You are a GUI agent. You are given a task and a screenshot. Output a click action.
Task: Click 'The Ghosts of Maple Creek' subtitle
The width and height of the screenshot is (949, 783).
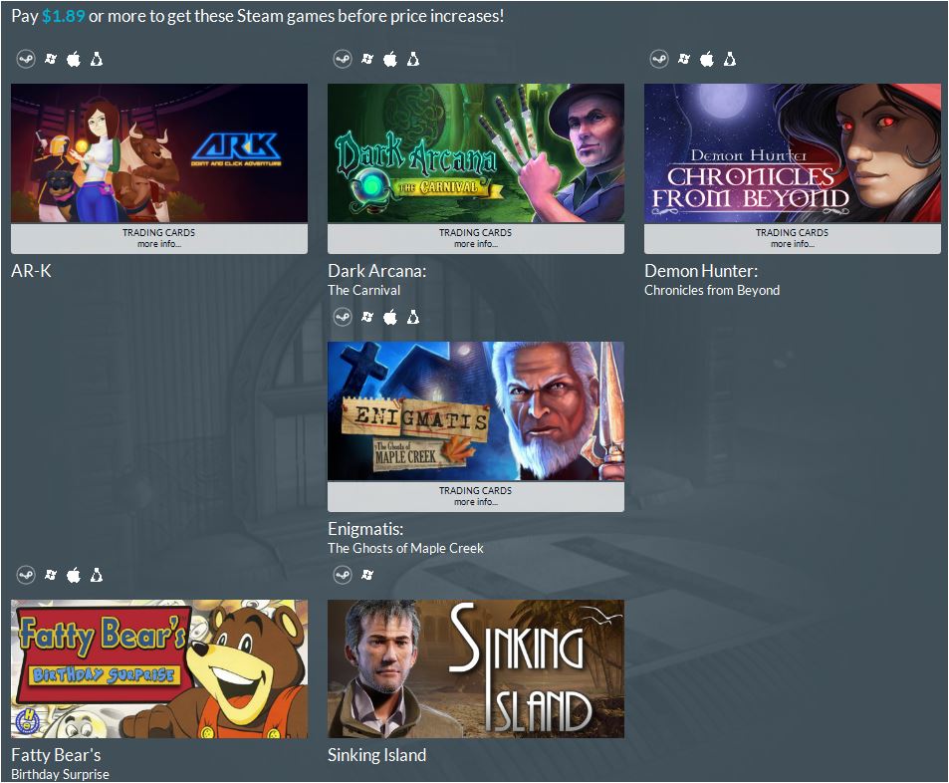pos(405,548)
